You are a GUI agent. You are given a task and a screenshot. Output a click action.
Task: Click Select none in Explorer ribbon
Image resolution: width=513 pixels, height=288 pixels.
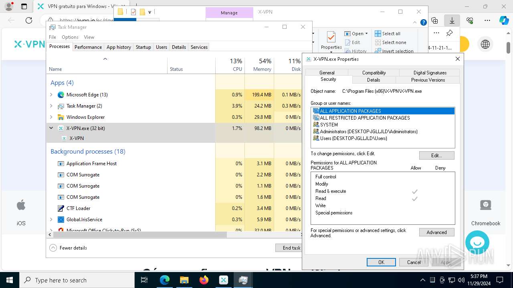pyautogui.click(x=390, y=42)
